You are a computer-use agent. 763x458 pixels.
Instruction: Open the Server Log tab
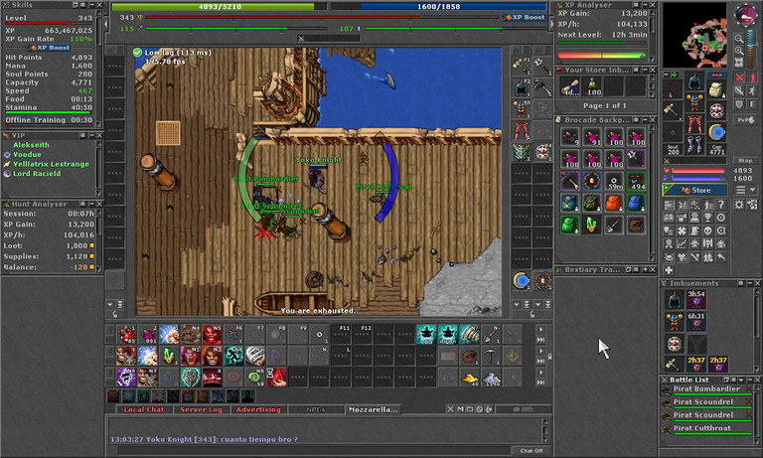tap(201, 409)
